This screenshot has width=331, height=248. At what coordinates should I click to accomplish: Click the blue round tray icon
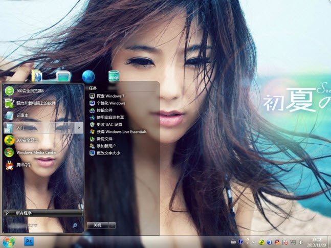pyautogui.click(x=270, y=242)
